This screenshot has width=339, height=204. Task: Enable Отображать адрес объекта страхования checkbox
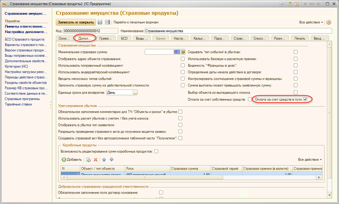point(183,59)
